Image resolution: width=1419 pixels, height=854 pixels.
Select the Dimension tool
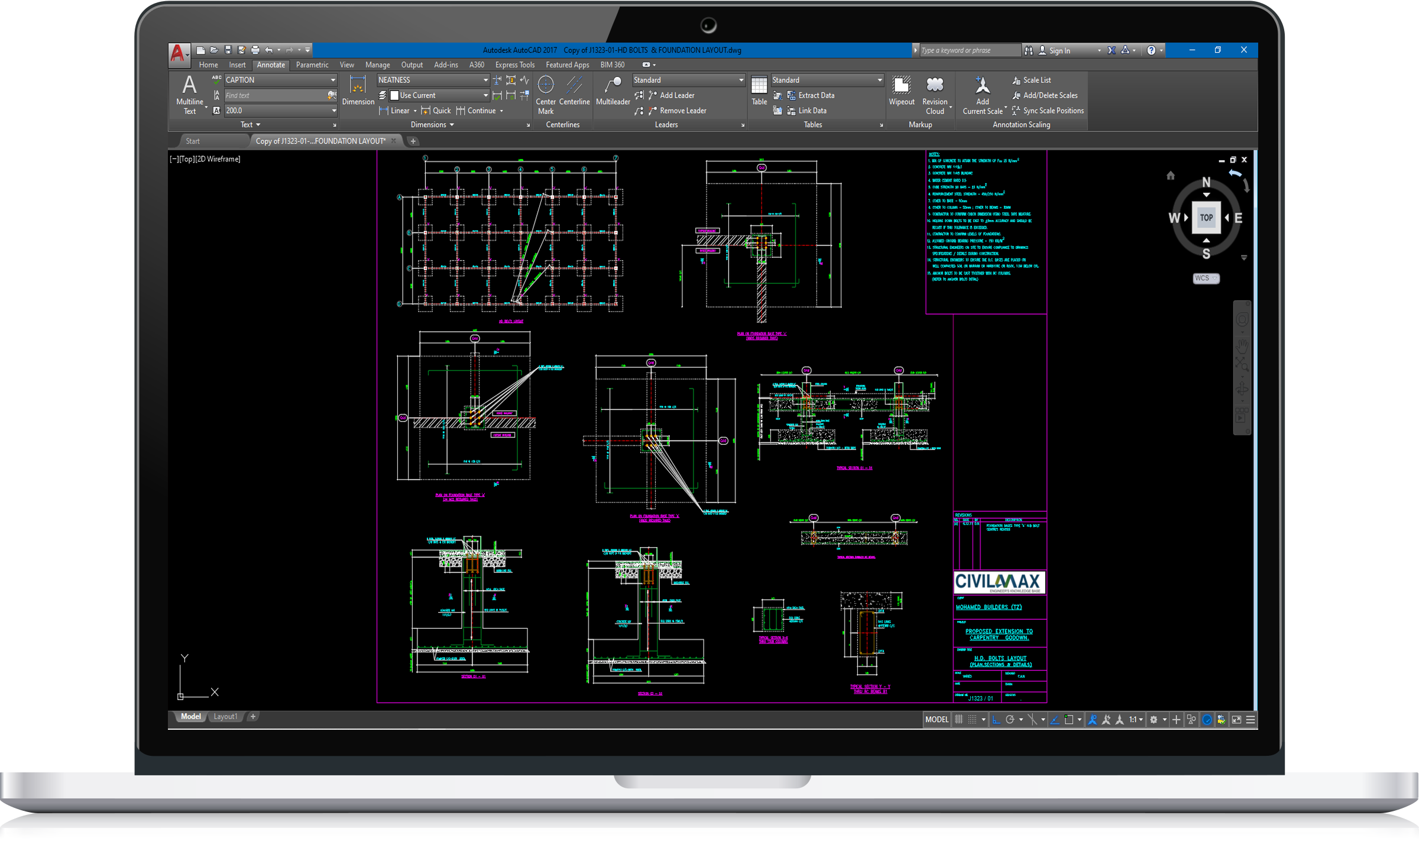coord(358,90)
